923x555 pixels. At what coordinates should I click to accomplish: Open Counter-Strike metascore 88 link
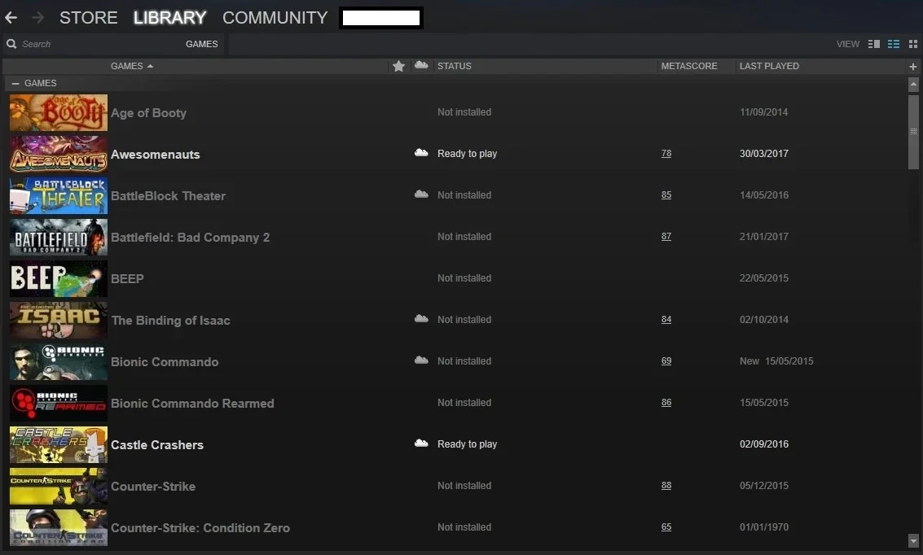(x=666, y=486)
